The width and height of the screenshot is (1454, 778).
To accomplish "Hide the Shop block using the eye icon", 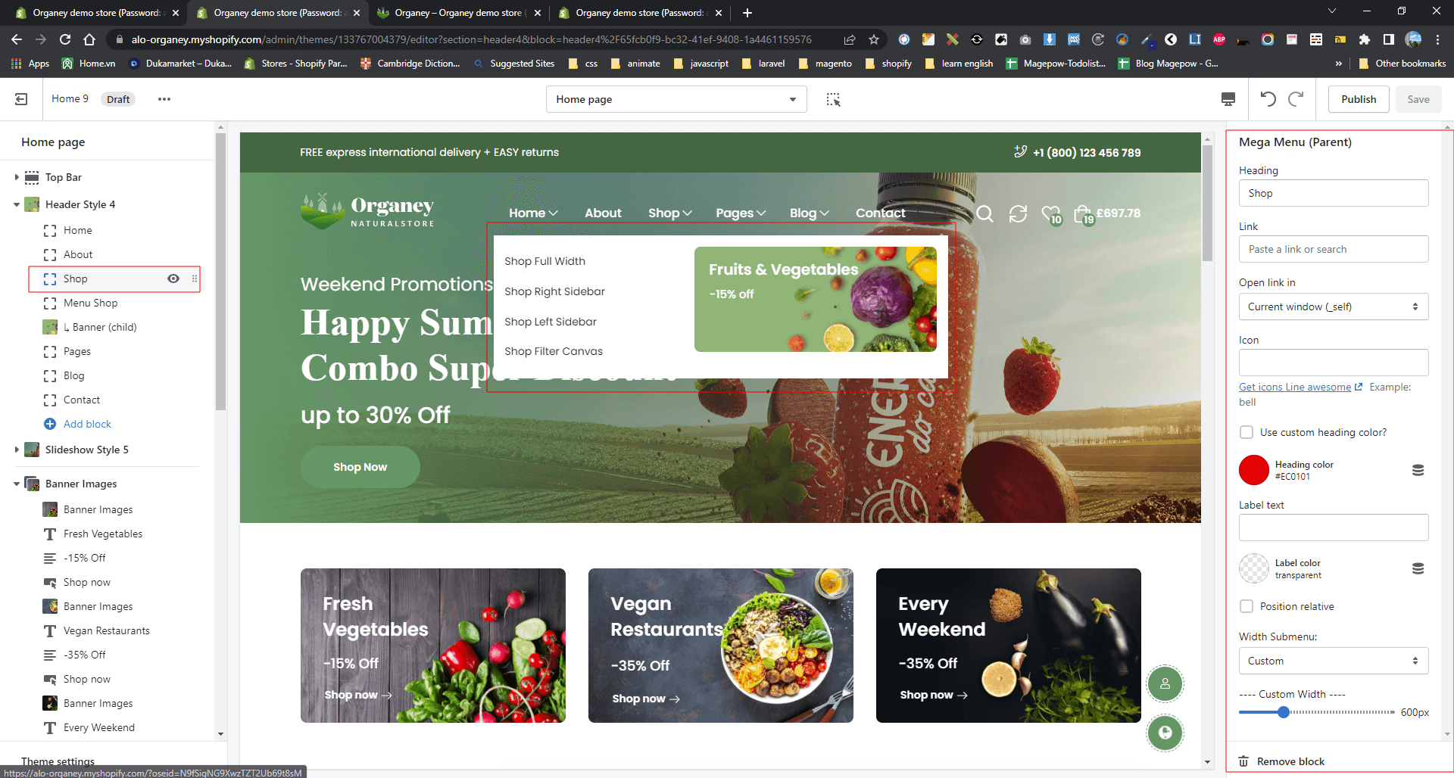I will (x=173, y=279).
